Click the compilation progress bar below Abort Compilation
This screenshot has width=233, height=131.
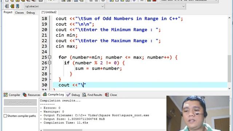click(20, 110)
